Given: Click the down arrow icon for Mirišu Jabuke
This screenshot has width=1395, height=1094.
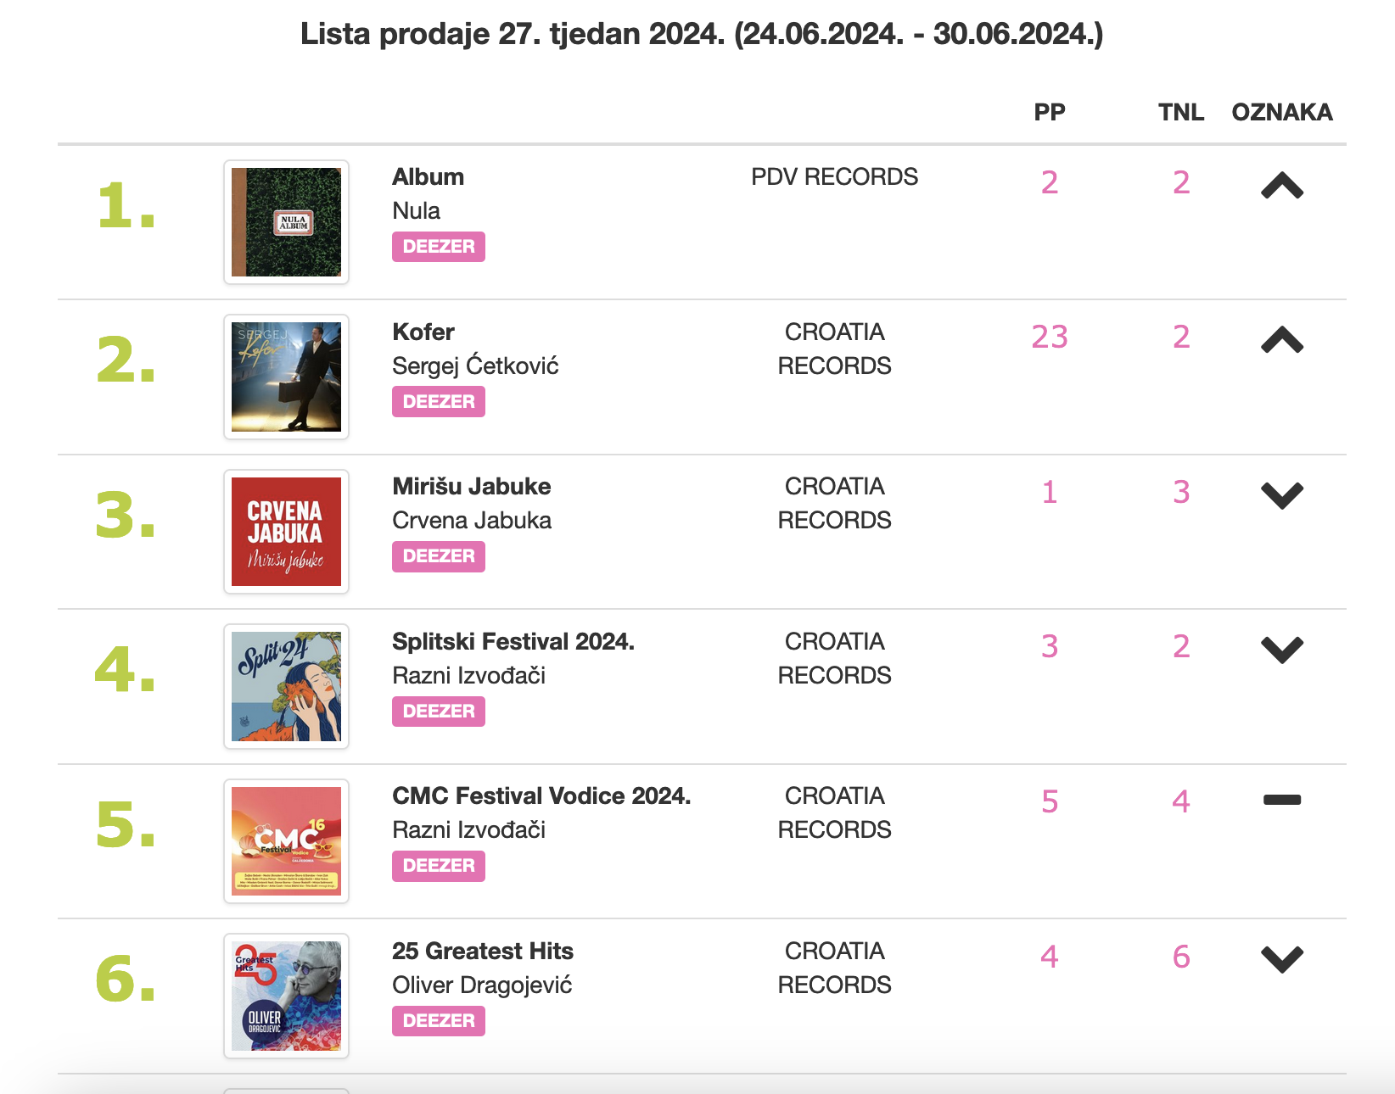Looking at the screenshot, I should 1281,495.
